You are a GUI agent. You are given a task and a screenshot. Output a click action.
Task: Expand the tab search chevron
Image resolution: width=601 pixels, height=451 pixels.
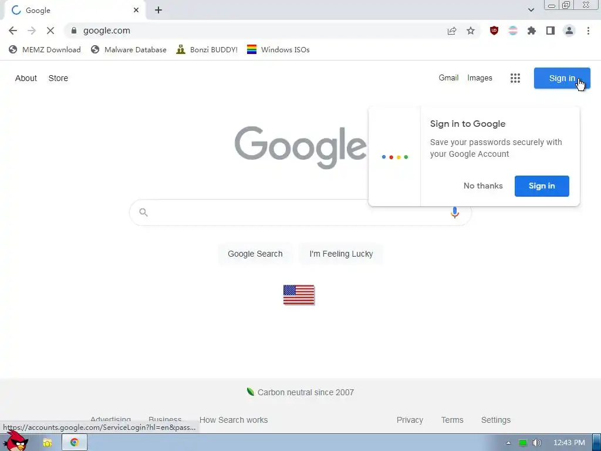tap(531, 11)
